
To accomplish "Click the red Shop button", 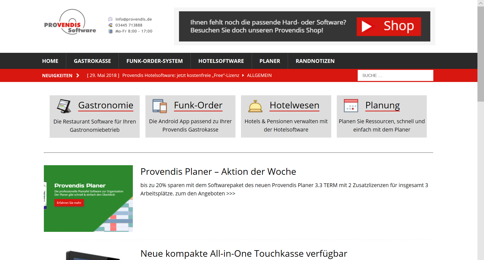I will coord(389,26).
